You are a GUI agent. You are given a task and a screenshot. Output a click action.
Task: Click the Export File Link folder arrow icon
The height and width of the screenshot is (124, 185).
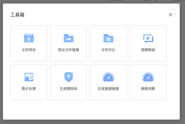tap(68, 38)
